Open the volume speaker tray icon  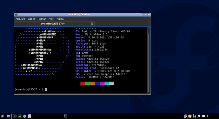[x=208, y=116]
